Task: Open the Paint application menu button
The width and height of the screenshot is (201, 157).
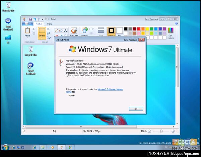Action: coord(28,24)
